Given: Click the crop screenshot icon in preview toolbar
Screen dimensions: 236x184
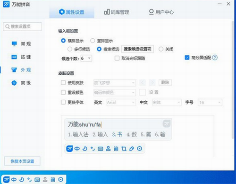Looking at the screenshot, I should pos(124,149).
